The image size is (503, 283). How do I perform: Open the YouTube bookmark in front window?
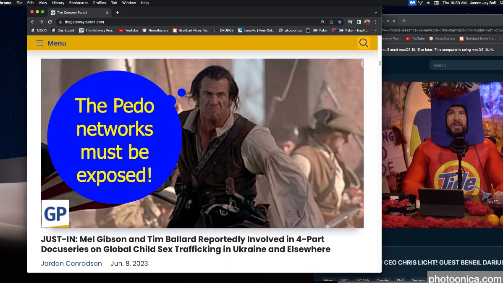tap(128, 31)
